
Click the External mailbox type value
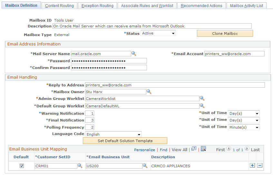coord(62,35)
